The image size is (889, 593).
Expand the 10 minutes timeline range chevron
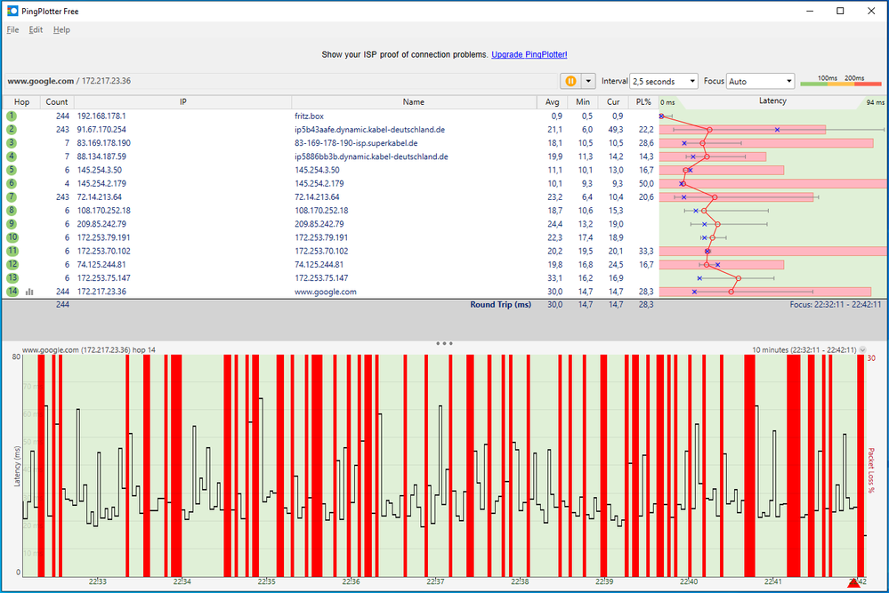(x=862, y=350)
